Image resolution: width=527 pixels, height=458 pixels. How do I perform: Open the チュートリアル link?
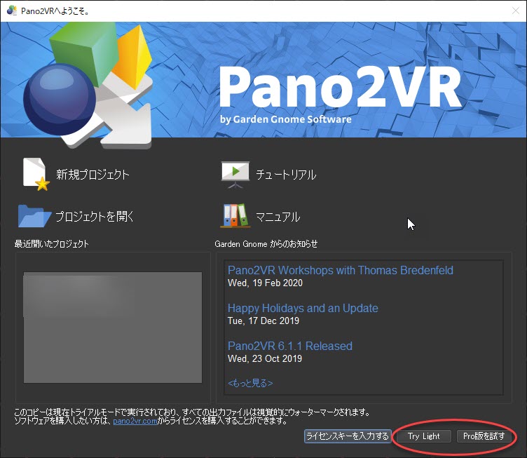pyautogui.click(x=286, y=175)
